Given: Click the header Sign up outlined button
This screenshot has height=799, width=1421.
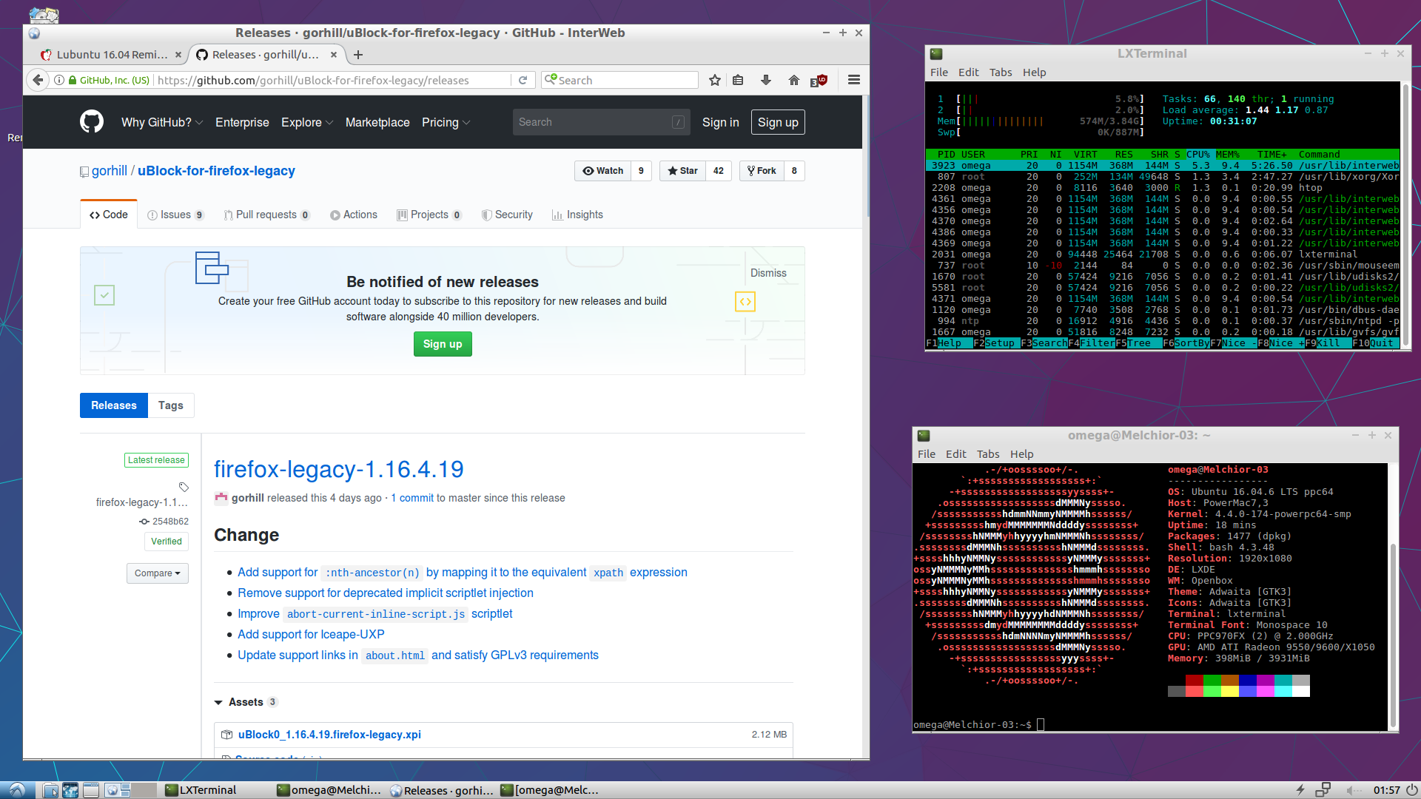Looking at the screenshot, I should [778, 122].
